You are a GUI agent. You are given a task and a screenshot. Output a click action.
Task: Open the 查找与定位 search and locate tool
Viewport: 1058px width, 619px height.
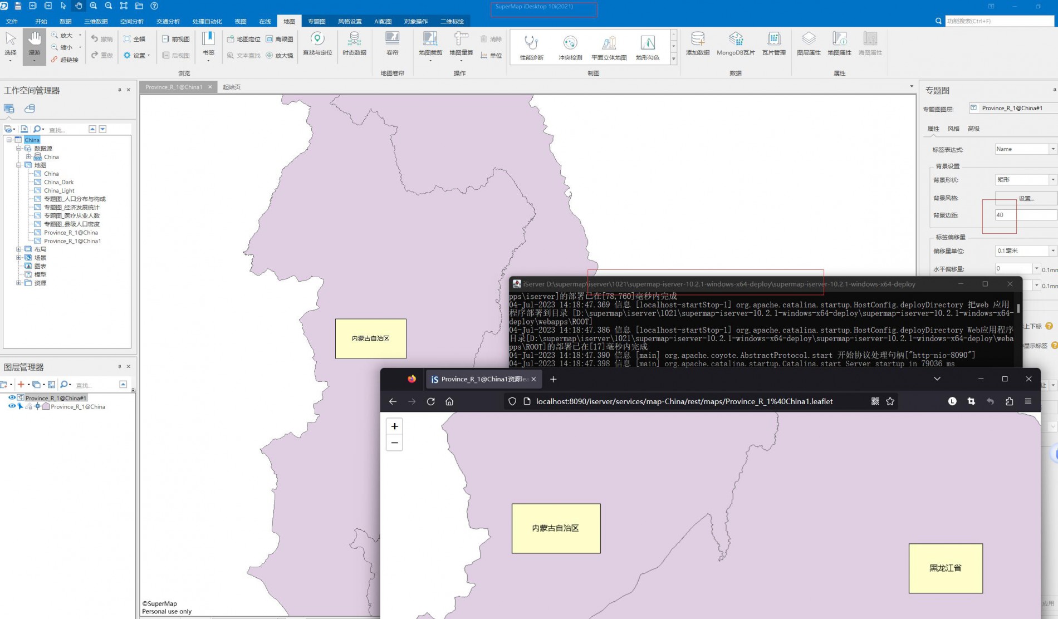(x=317, y=45)
